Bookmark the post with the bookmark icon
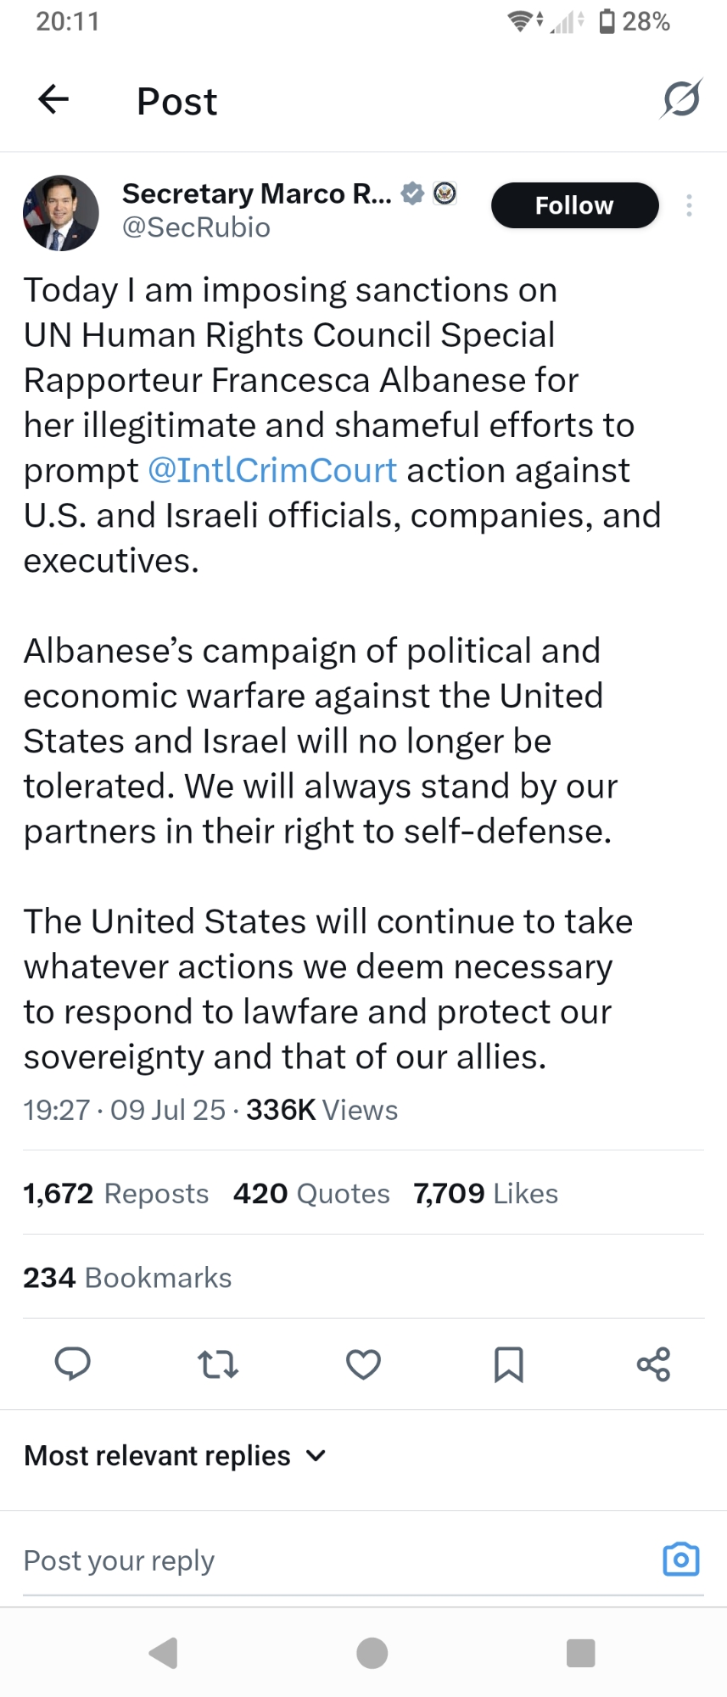 pyautogui.click(x=508, y=1364)
